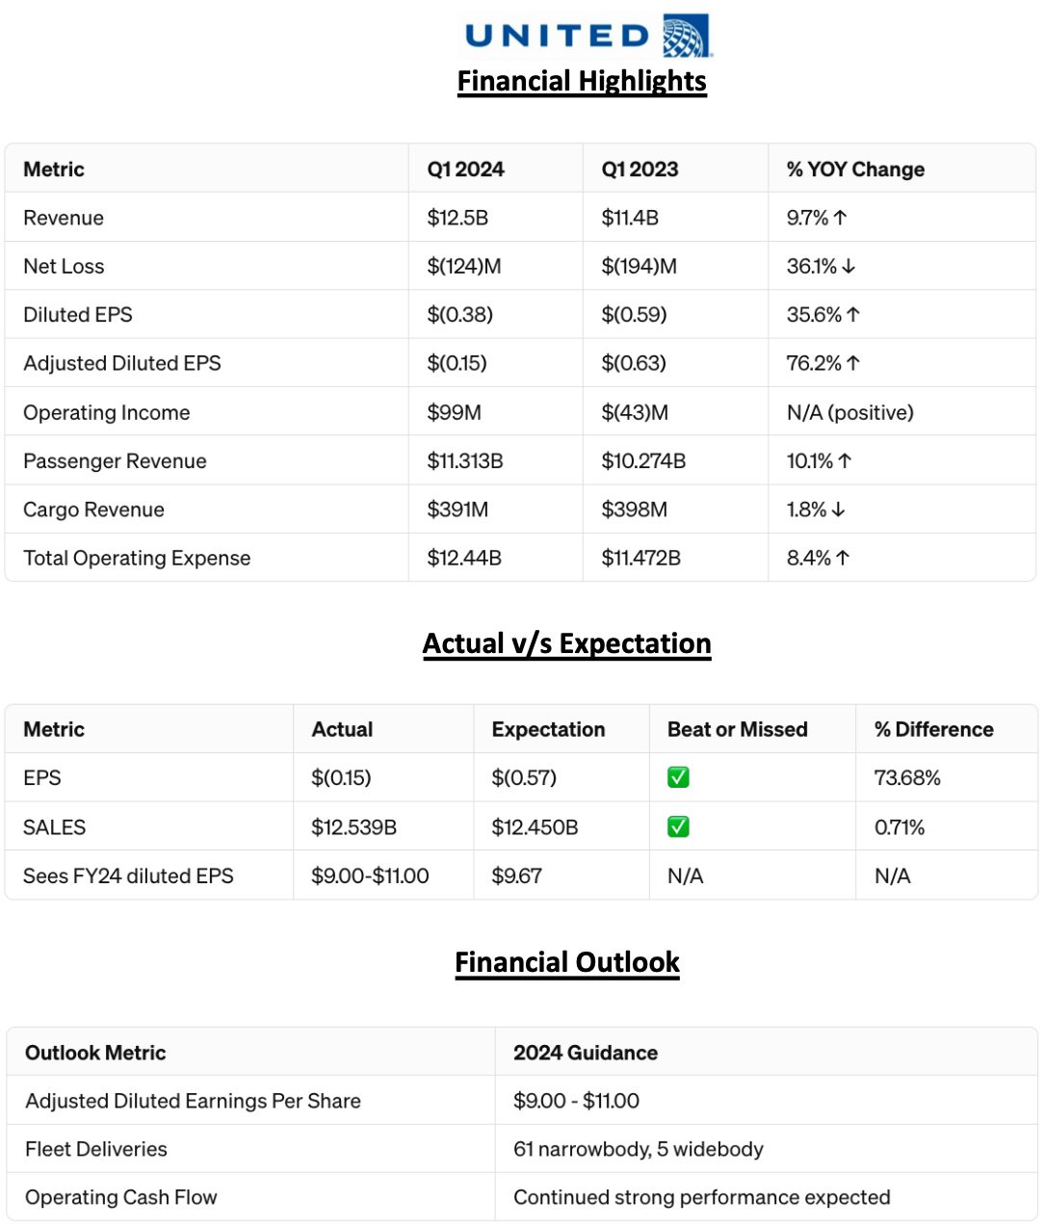
Task: Click the Actual v/s Expectation heading
Action: point(566,643)
